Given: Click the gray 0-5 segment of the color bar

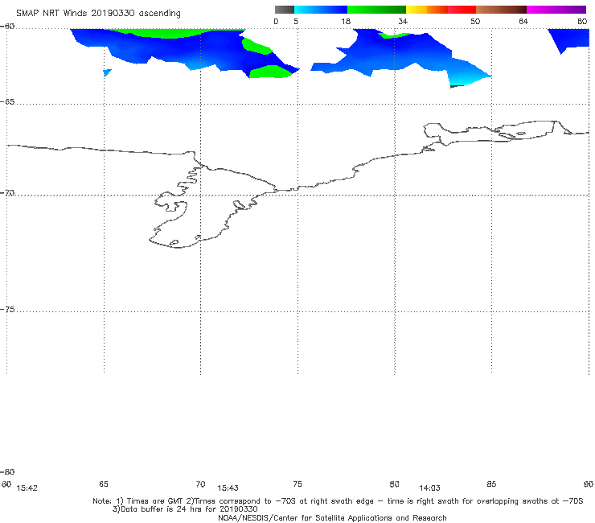Looking at the screenshot, I should (285, 10).
